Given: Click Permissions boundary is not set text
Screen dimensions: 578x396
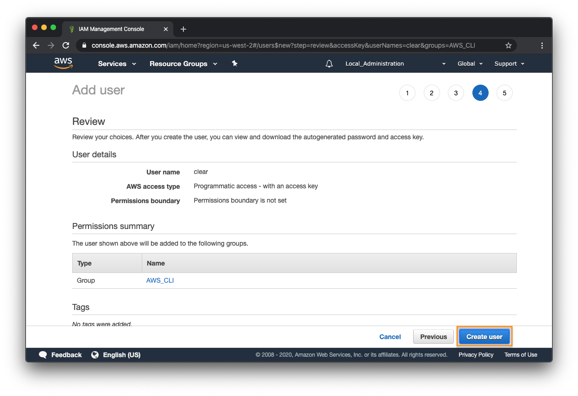Looking at the screenshot, I should [240, 200].
